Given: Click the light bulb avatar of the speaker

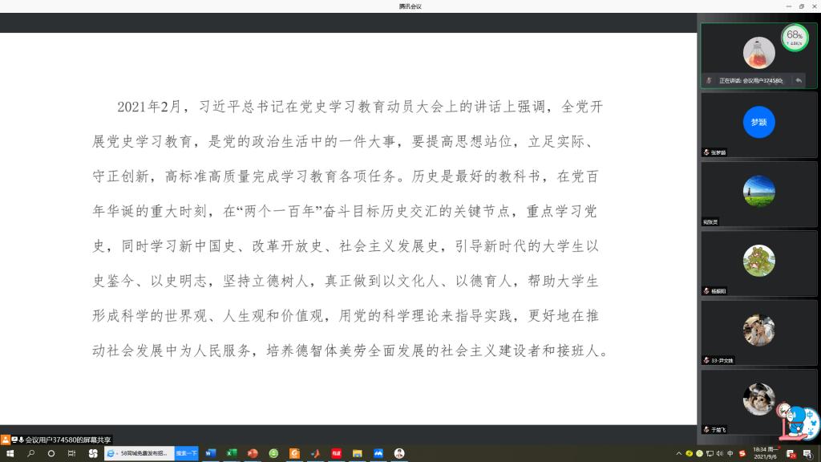Looking at the screenshot, I should click(758, 53).
